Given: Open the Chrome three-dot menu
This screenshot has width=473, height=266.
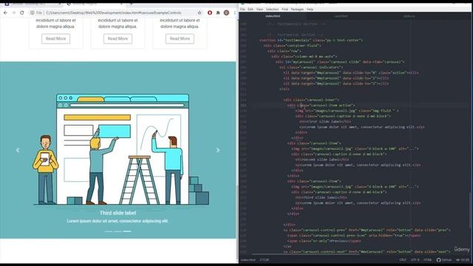Looking at the screenshot, I should [x=235, y=13].
